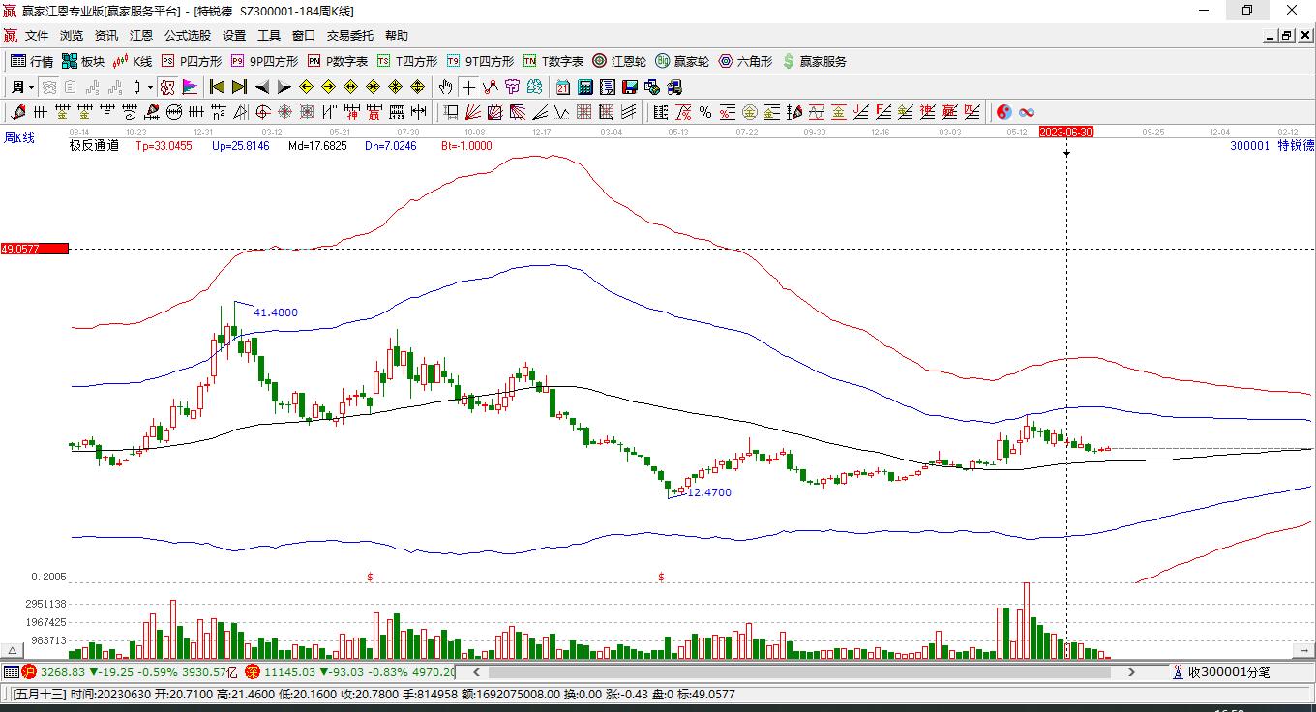
Task: Click the yellow diamond left-arrow icon
Action: 307,87
